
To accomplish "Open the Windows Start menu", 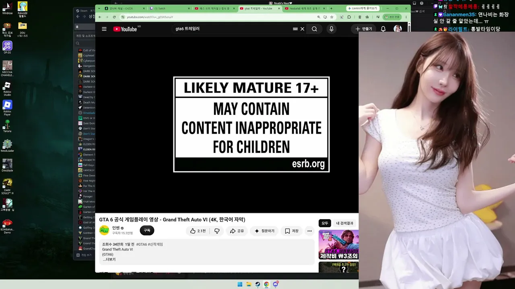I will (240, 284).
